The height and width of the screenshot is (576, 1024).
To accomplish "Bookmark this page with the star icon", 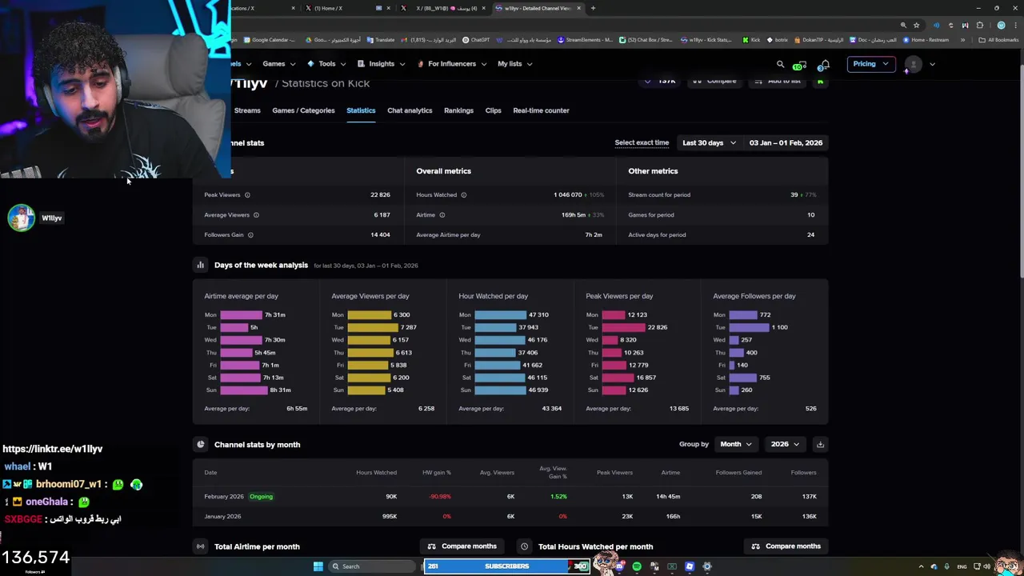I will pyautogui.click(x=917, y=25).
